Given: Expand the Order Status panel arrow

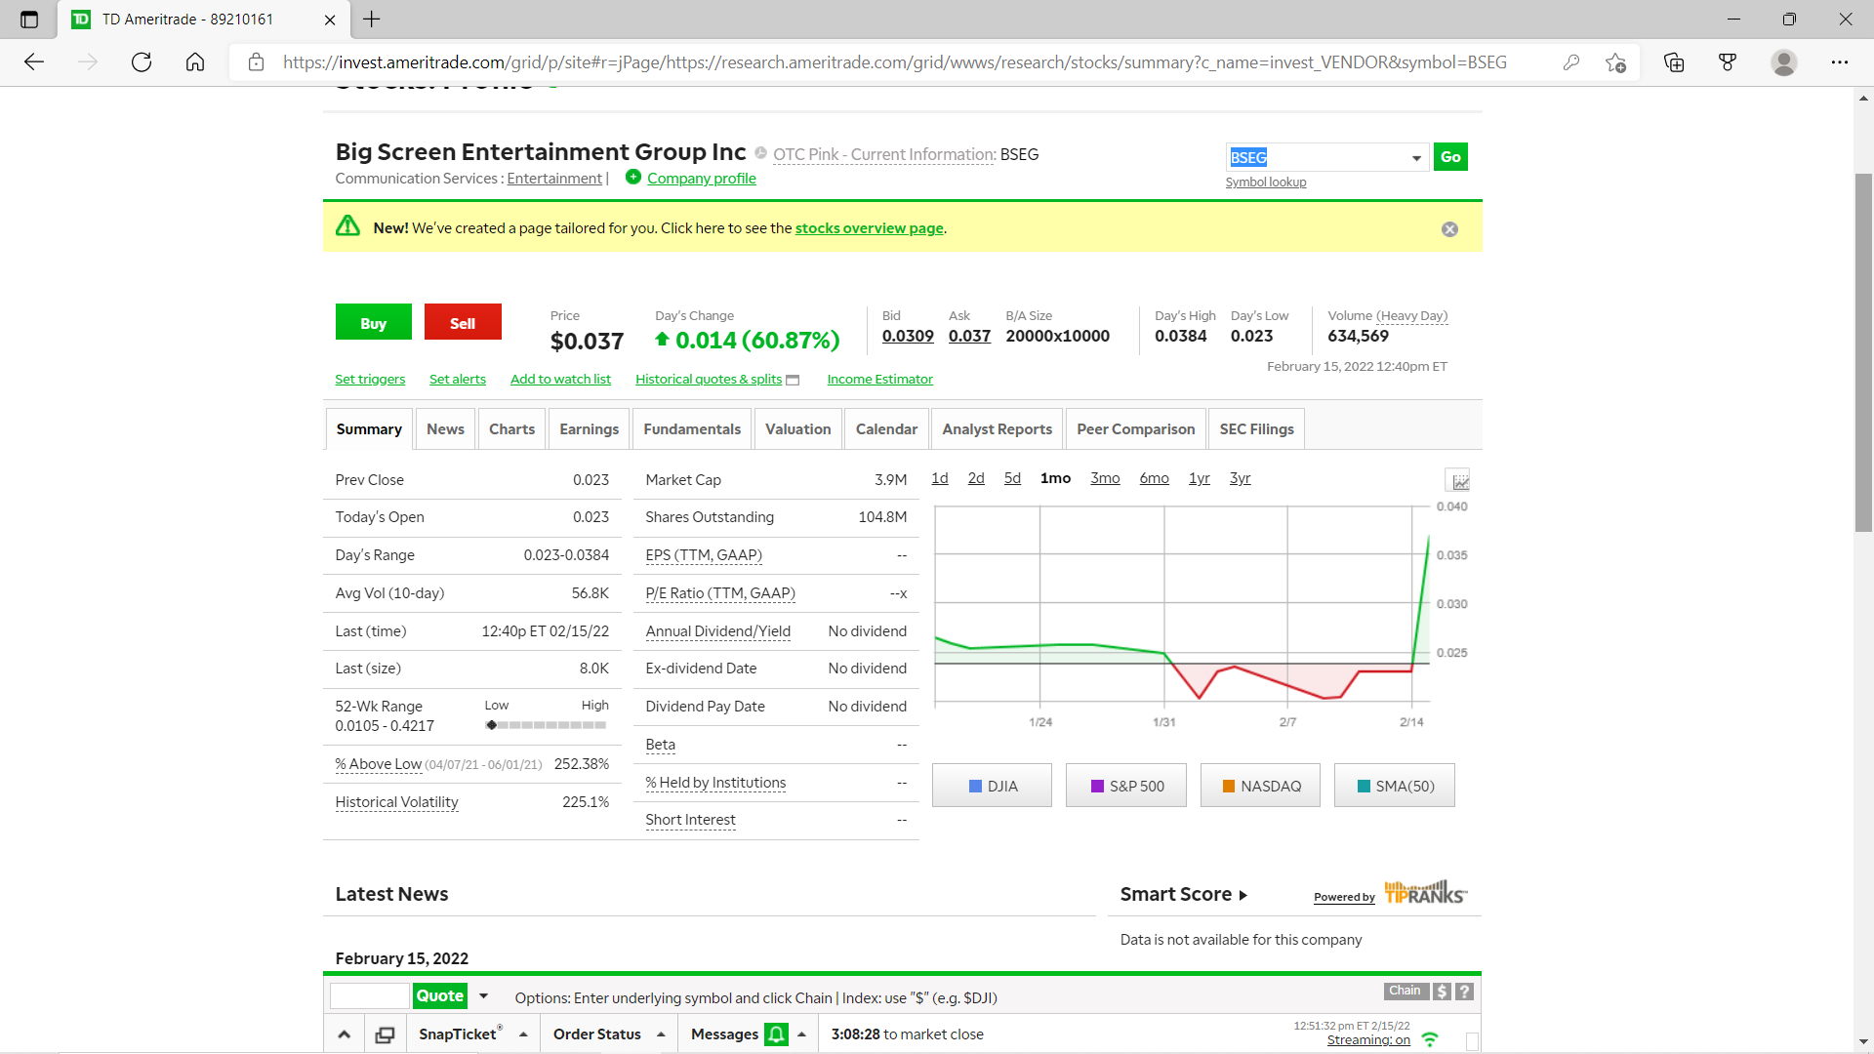Looking at the screenshot, I should coord(661,1034).
